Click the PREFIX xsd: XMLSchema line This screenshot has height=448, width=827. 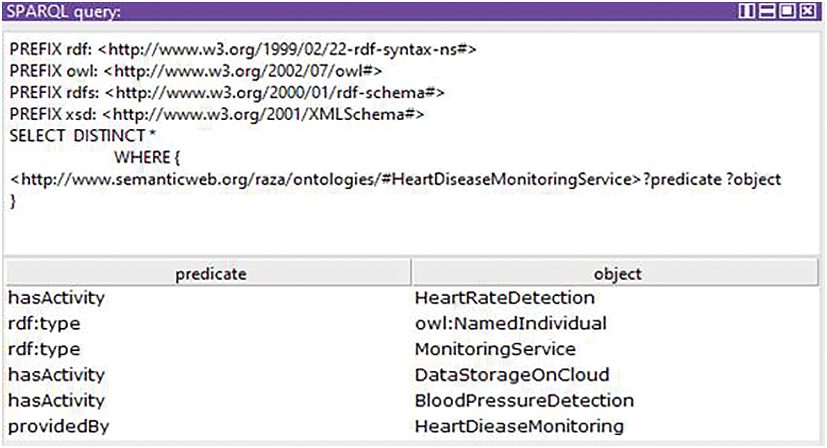pyautogui.click(x=216, y=115)
